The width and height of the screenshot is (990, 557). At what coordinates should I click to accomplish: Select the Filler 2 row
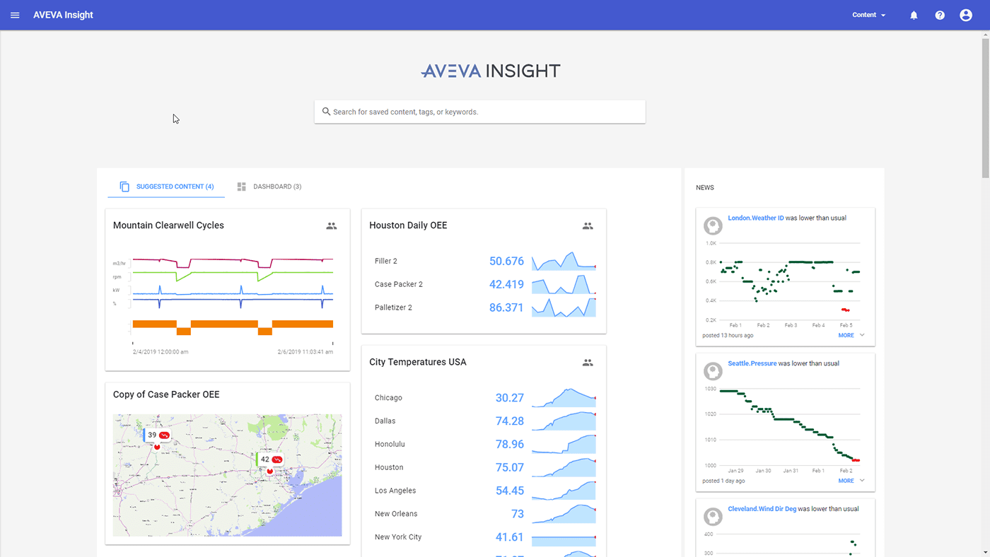point(484,262)
